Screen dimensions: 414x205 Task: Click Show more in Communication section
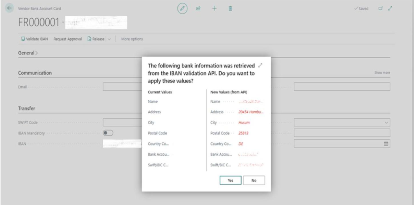tap(382, 73)
